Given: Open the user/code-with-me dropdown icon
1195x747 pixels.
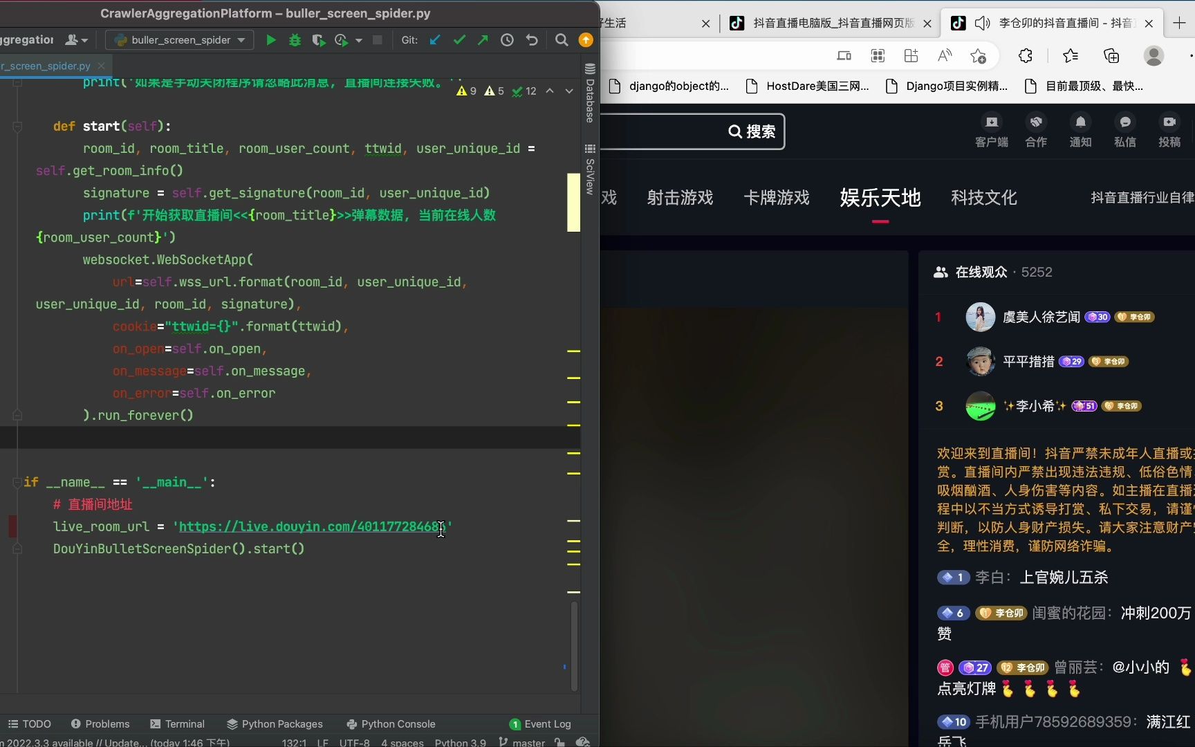Looking at the screenshot, I should tap(77, 40).
